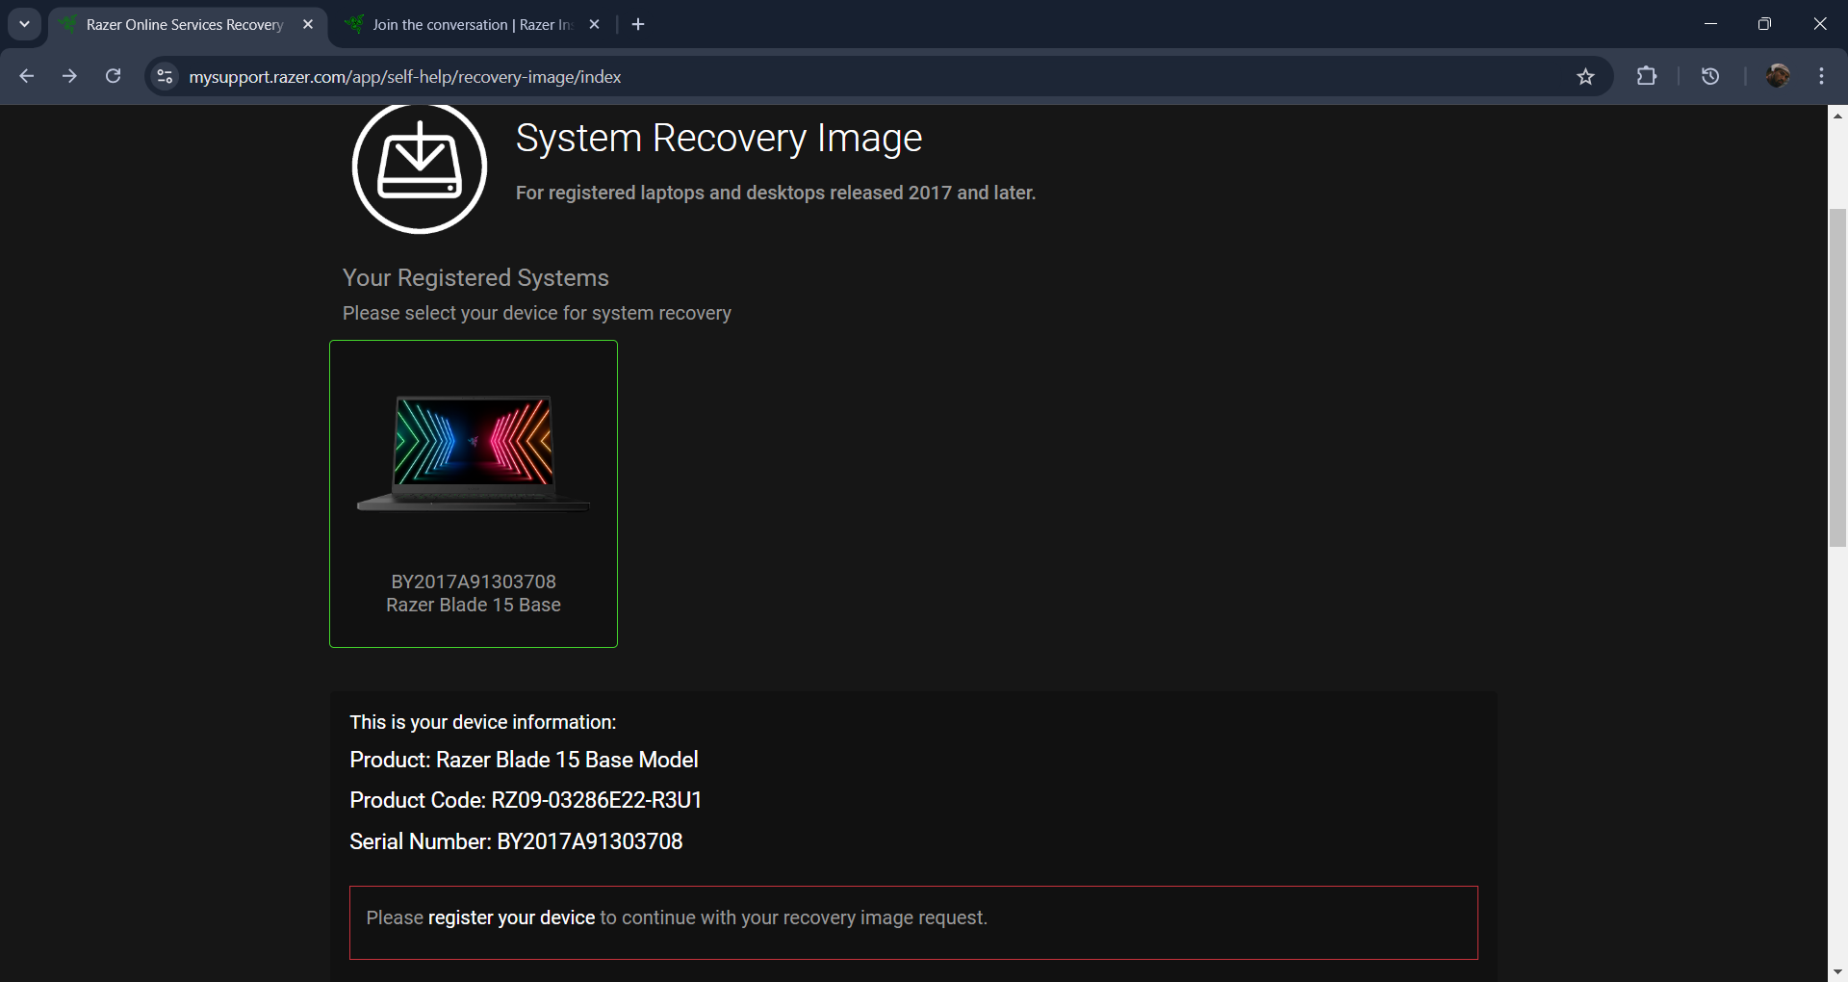Screen dimensions: 1848x982
Task: Open the history clock icon in toolbar
Action: point(1710,76)
